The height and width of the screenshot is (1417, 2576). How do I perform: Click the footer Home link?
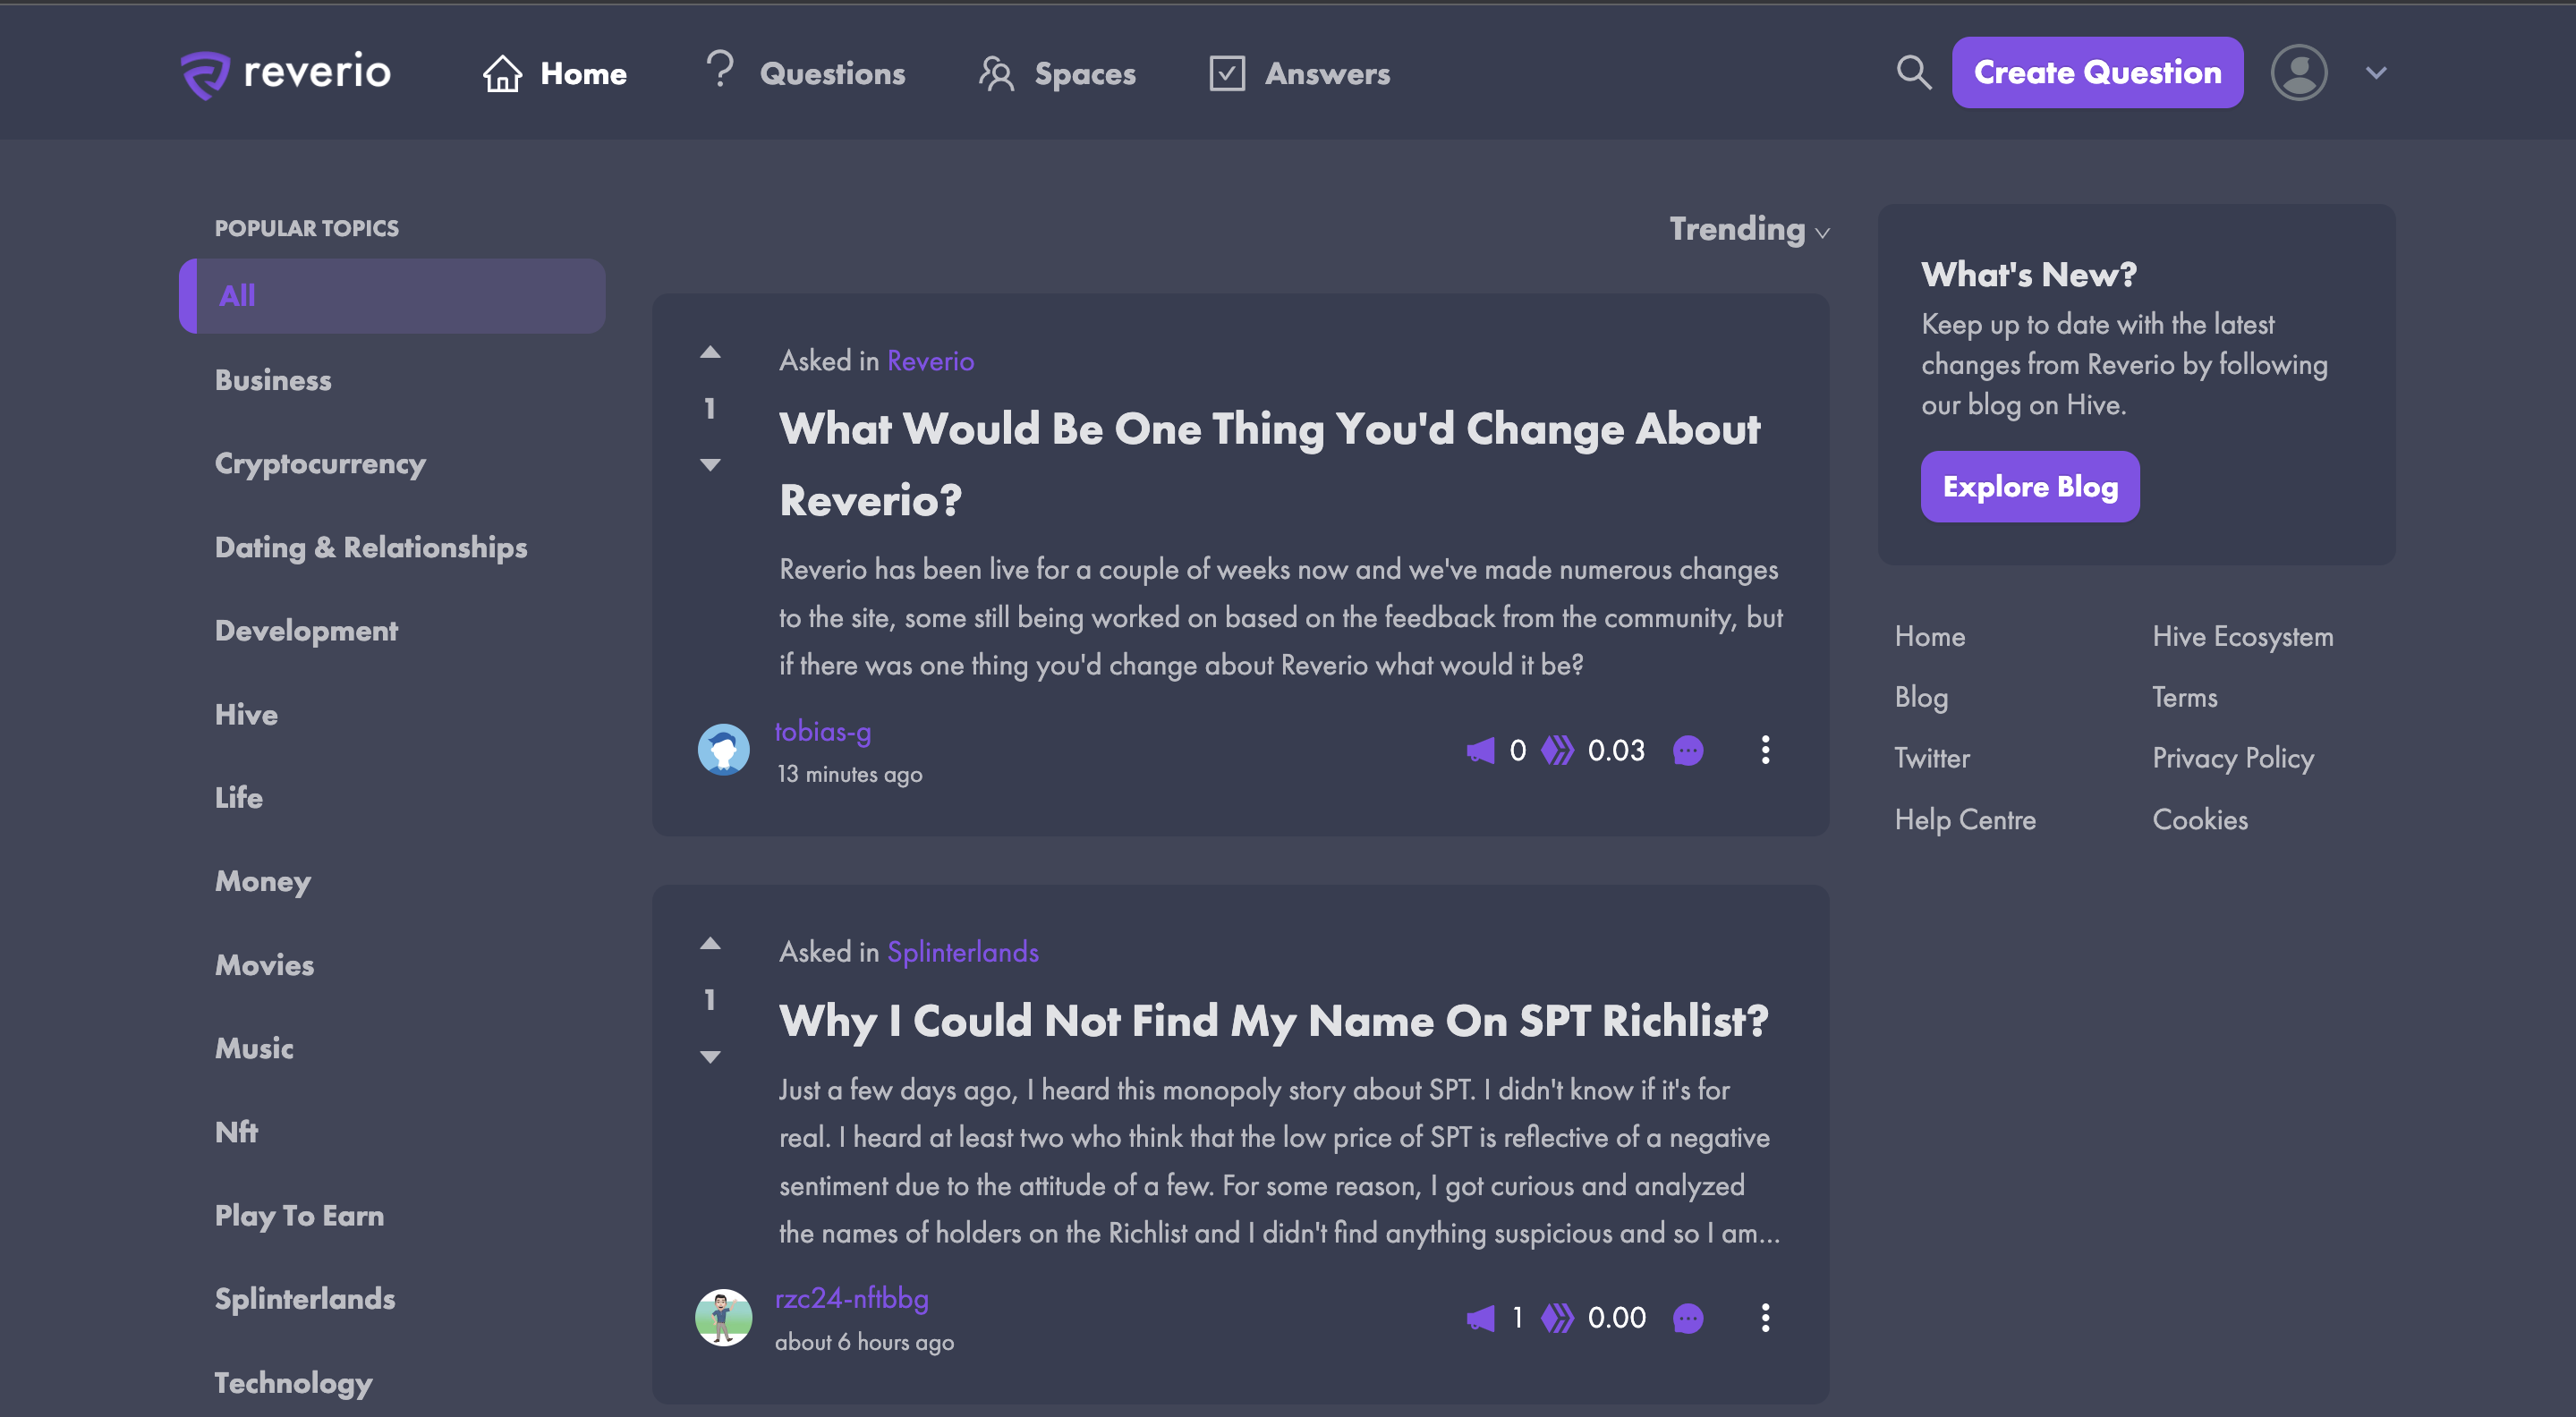click(x=1929, y=636)
